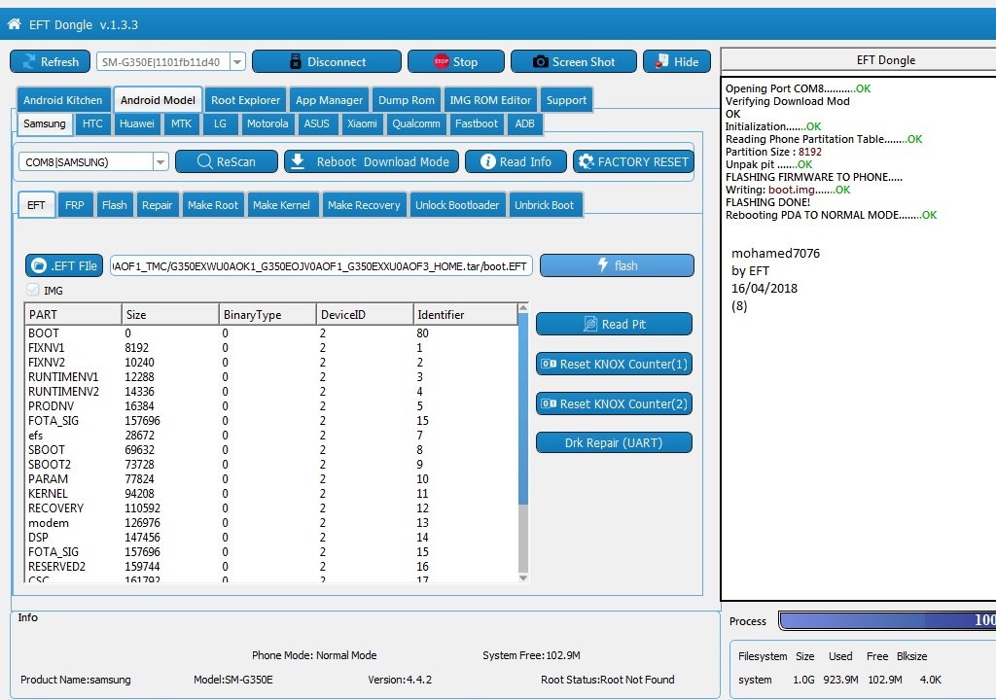The image size is (996, 700).
Task: Select the Xiaomi brand tab
Action: click(x=362, y=123)
